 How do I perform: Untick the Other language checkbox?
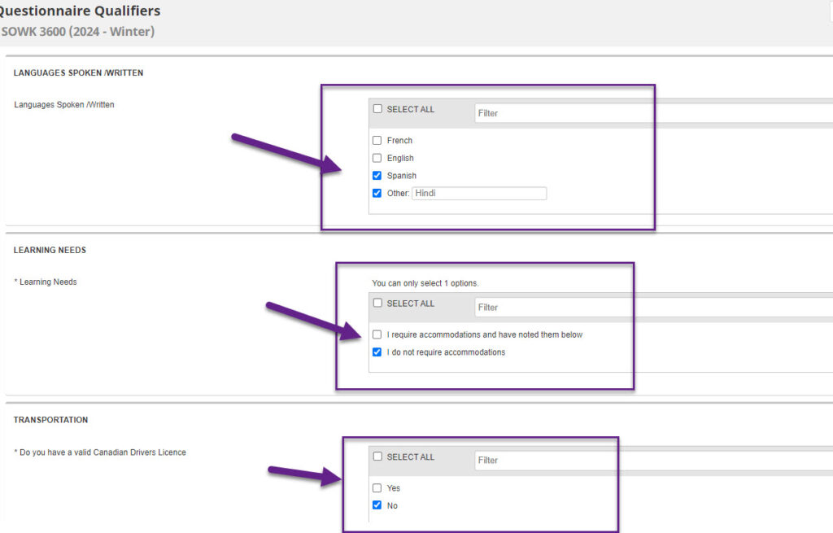[377, 194]
